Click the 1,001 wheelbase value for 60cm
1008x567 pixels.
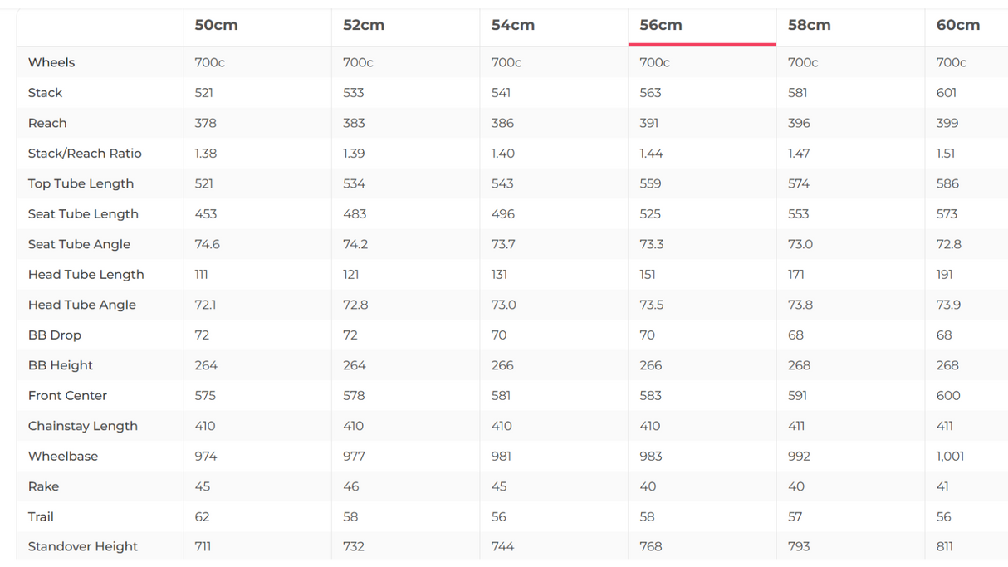(x=950, y=457)
